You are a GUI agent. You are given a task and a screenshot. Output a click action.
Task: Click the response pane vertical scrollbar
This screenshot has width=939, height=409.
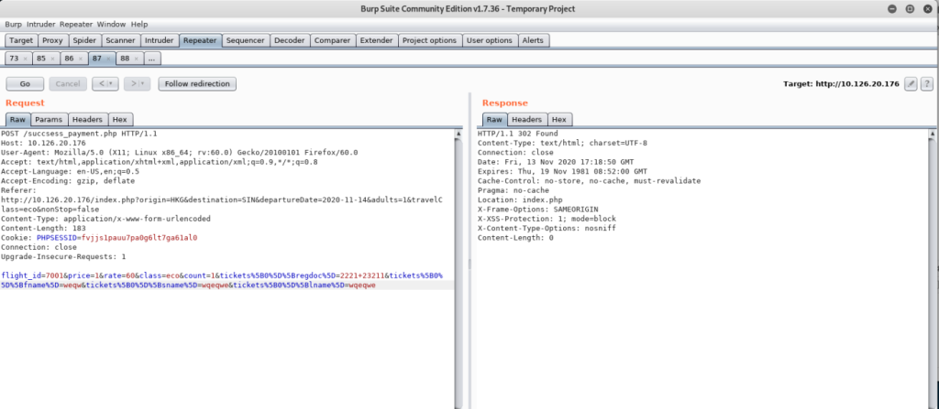[x=934, y=269]
